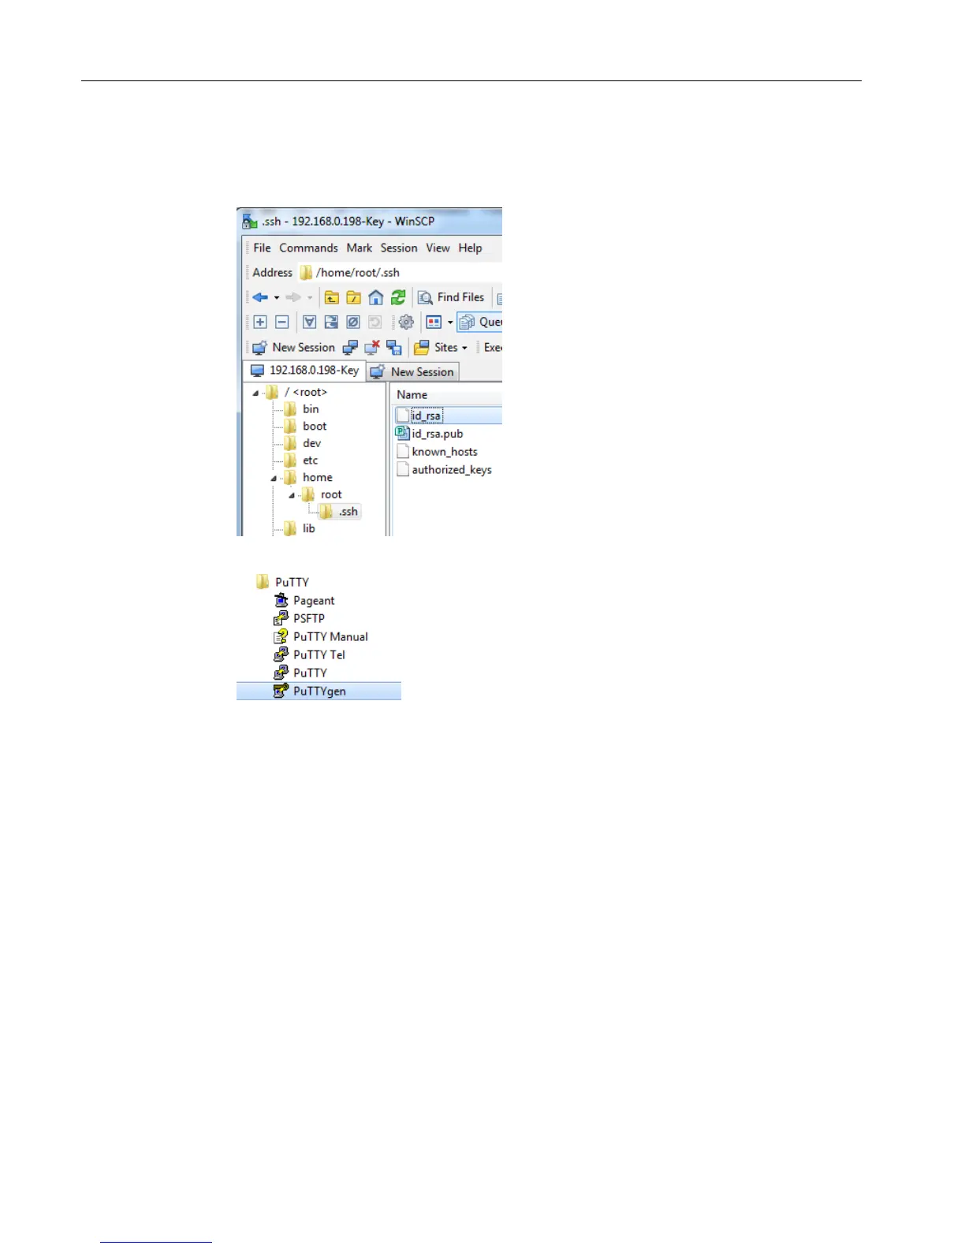Click the Unselect Files minus icon
965x1249 pixels.
tap(282, 322)
